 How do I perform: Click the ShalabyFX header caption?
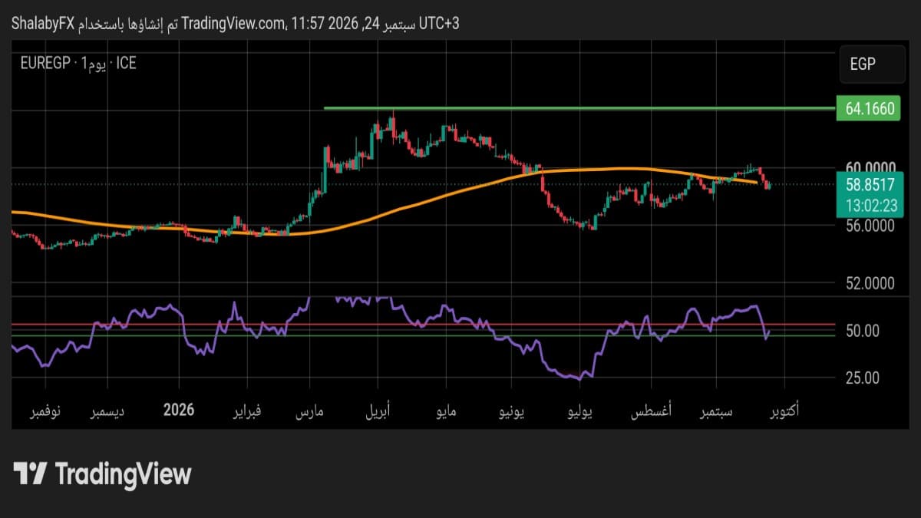42,24
